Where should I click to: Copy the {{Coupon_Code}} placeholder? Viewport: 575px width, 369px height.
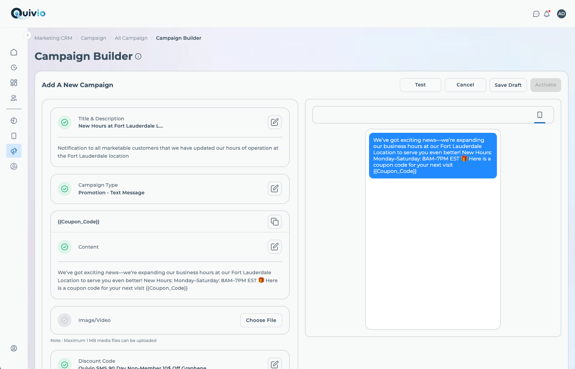pyautogui.click(x=275, y=222)
